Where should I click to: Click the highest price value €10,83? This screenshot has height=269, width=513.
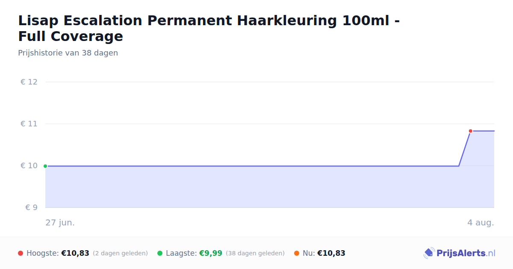75,253
